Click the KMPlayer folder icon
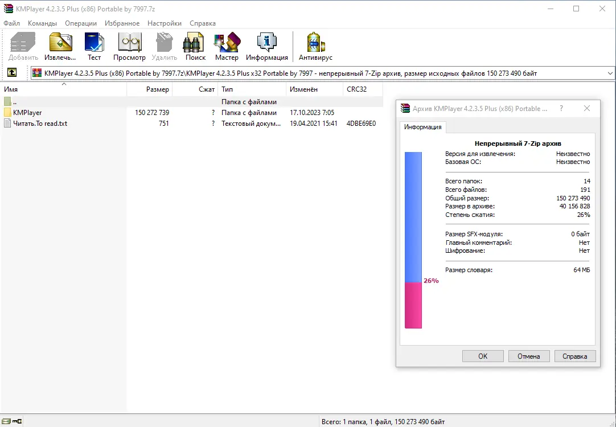Image resolution: width=616 pixels, height=427 pixels. 7,112
